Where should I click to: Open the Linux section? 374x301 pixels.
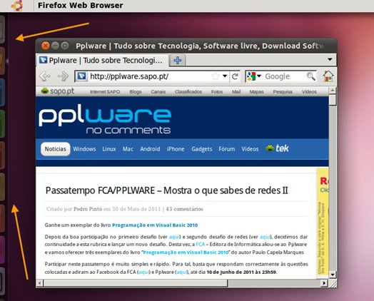point(109,149)
